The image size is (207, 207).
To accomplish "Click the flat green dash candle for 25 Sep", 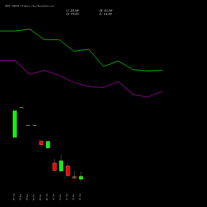I will [x=22, y=108].
